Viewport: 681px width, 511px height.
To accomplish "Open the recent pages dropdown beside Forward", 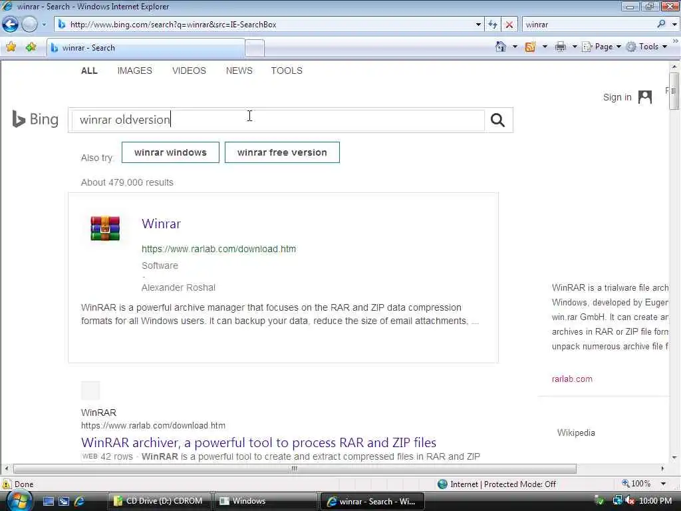I will [x=44, y=25].
